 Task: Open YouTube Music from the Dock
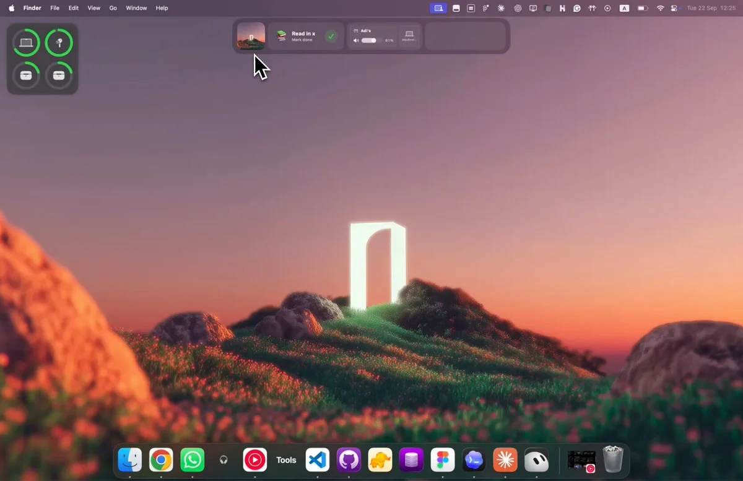(x=255, y=460)
